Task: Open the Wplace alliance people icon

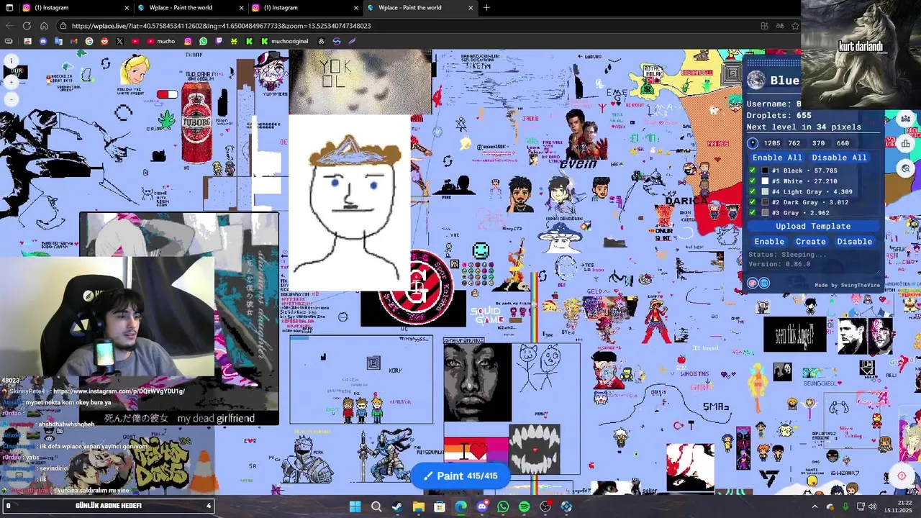Action: [x=906, y=119]
